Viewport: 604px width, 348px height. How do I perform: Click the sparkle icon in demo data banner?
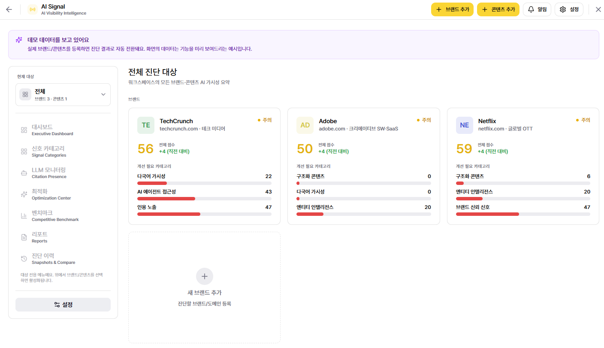click(19, 40)
